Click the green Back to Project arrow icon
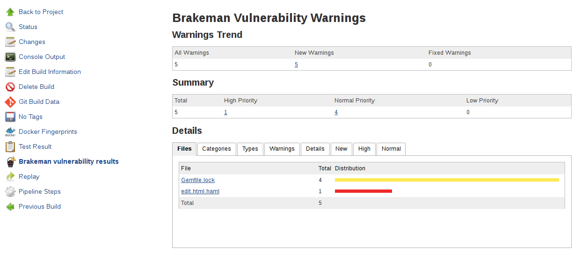The height and width of the screenshot is (255, 574). [x=10, y=12]
